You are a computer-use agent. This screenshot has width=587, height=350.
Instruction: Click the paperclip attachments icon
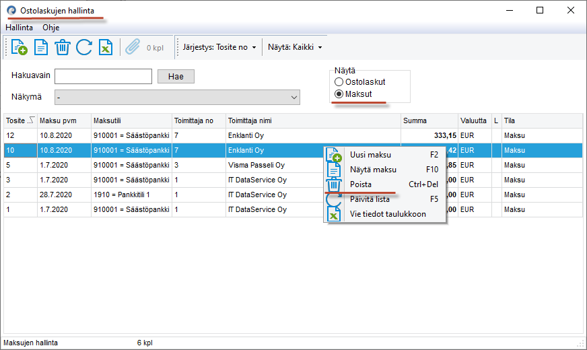point(133,48)
